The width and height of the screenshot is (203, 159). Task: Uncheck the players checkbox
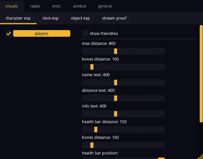point(9,33)
